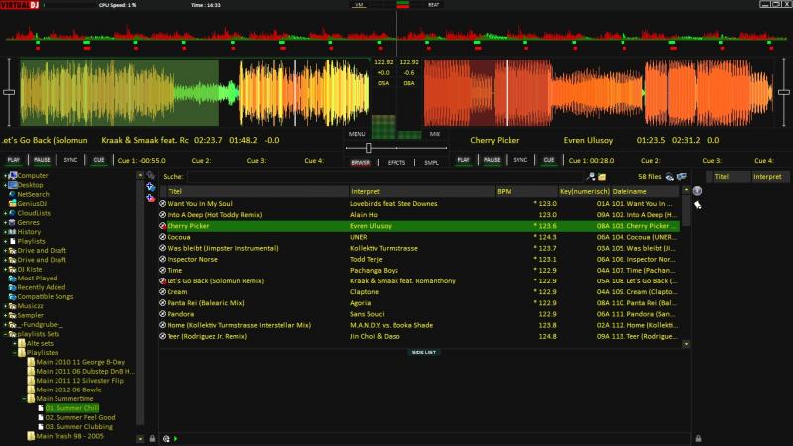The width and height of the screenshot is (793, 446).
Task: Toggle SYNC on the left deck
Action: pos(70,160)
